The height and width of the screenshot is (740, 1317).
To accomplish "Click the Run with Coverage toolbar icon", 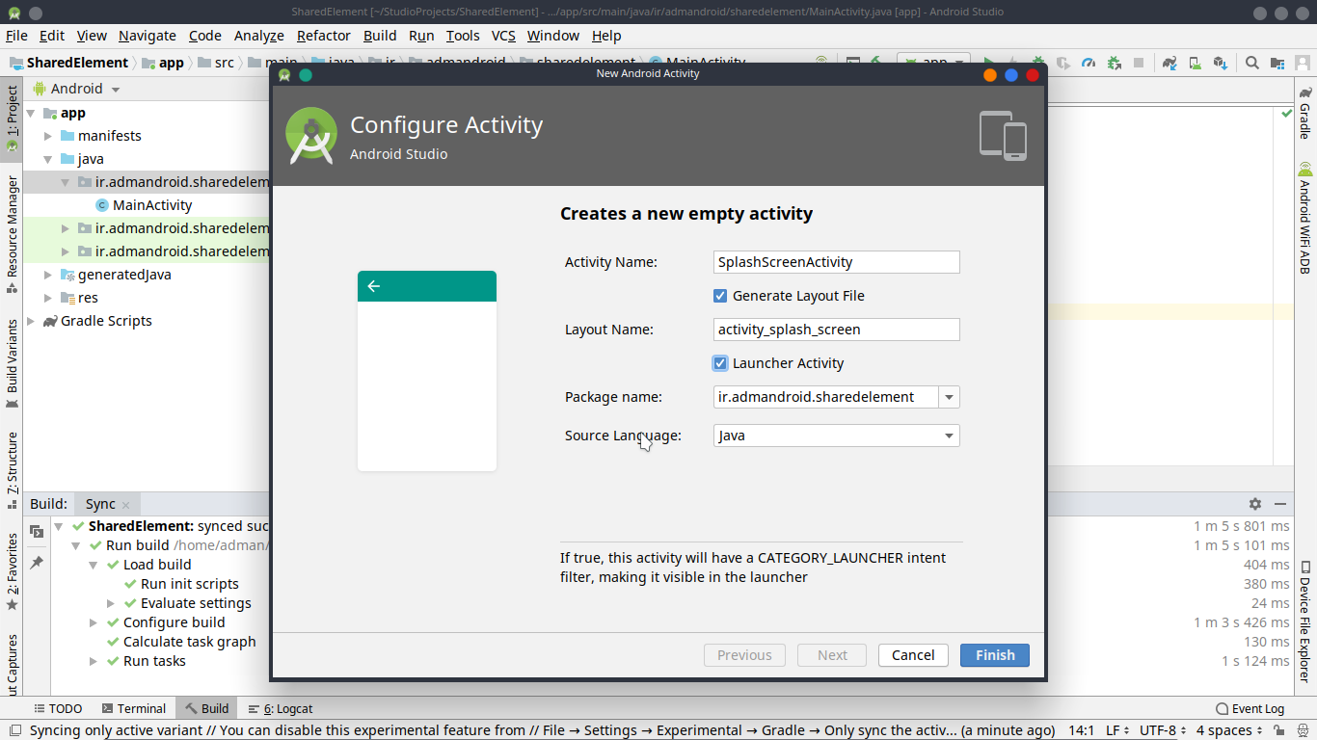I will coord(1063,63).
